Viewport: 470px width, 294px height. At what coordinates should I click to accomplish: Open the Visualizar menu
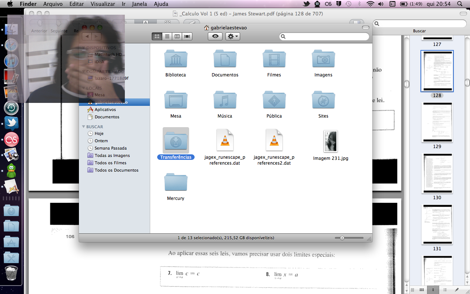pyautogui.click(x=103, y=4)
